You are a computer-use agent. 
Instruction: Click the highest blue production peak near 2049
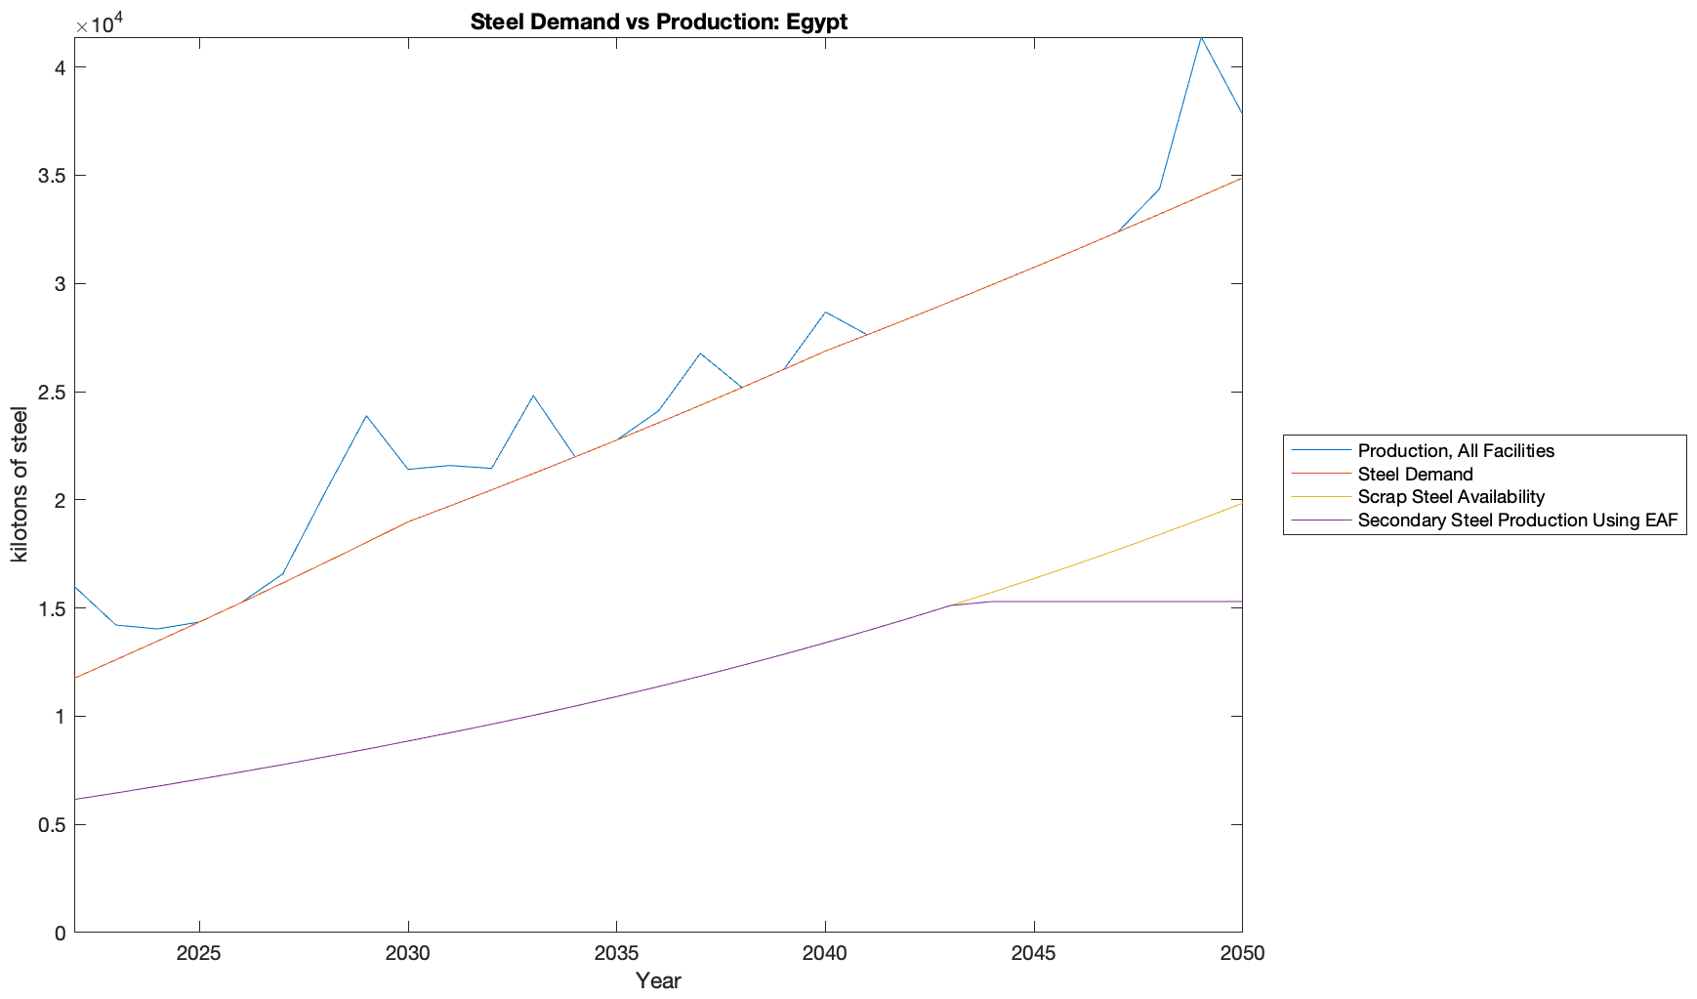[1201, 37]
